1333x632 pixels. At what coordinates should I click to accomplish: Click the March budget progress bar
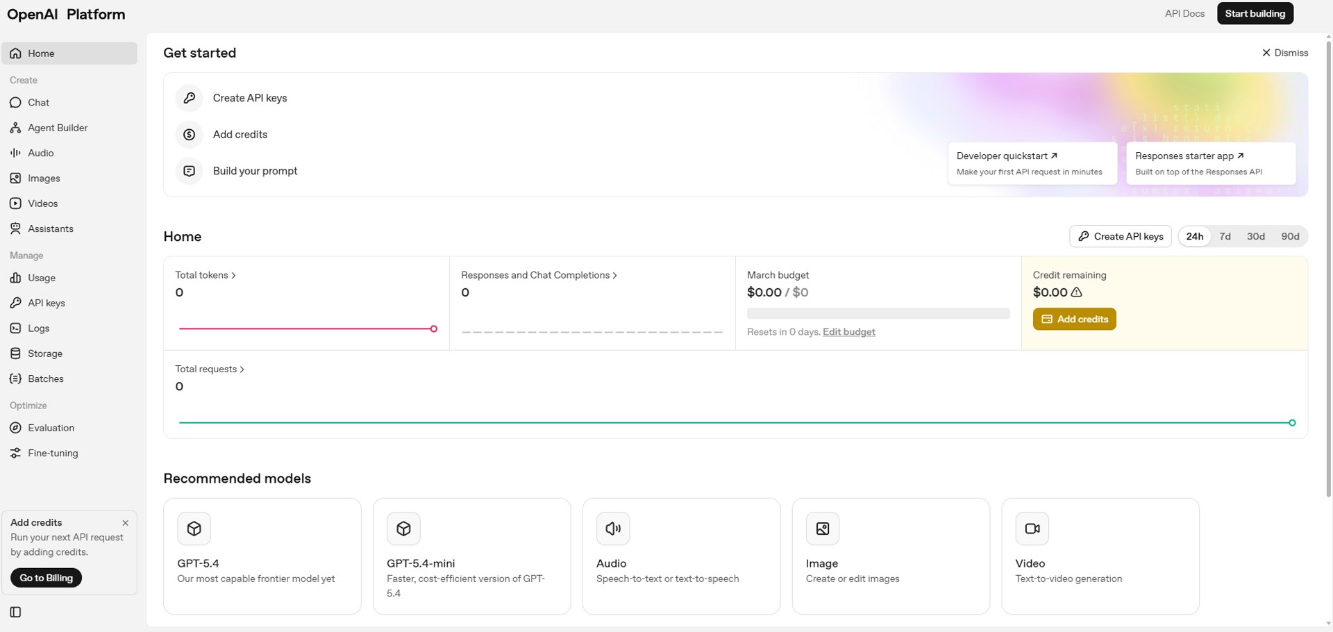click(878, 313)
